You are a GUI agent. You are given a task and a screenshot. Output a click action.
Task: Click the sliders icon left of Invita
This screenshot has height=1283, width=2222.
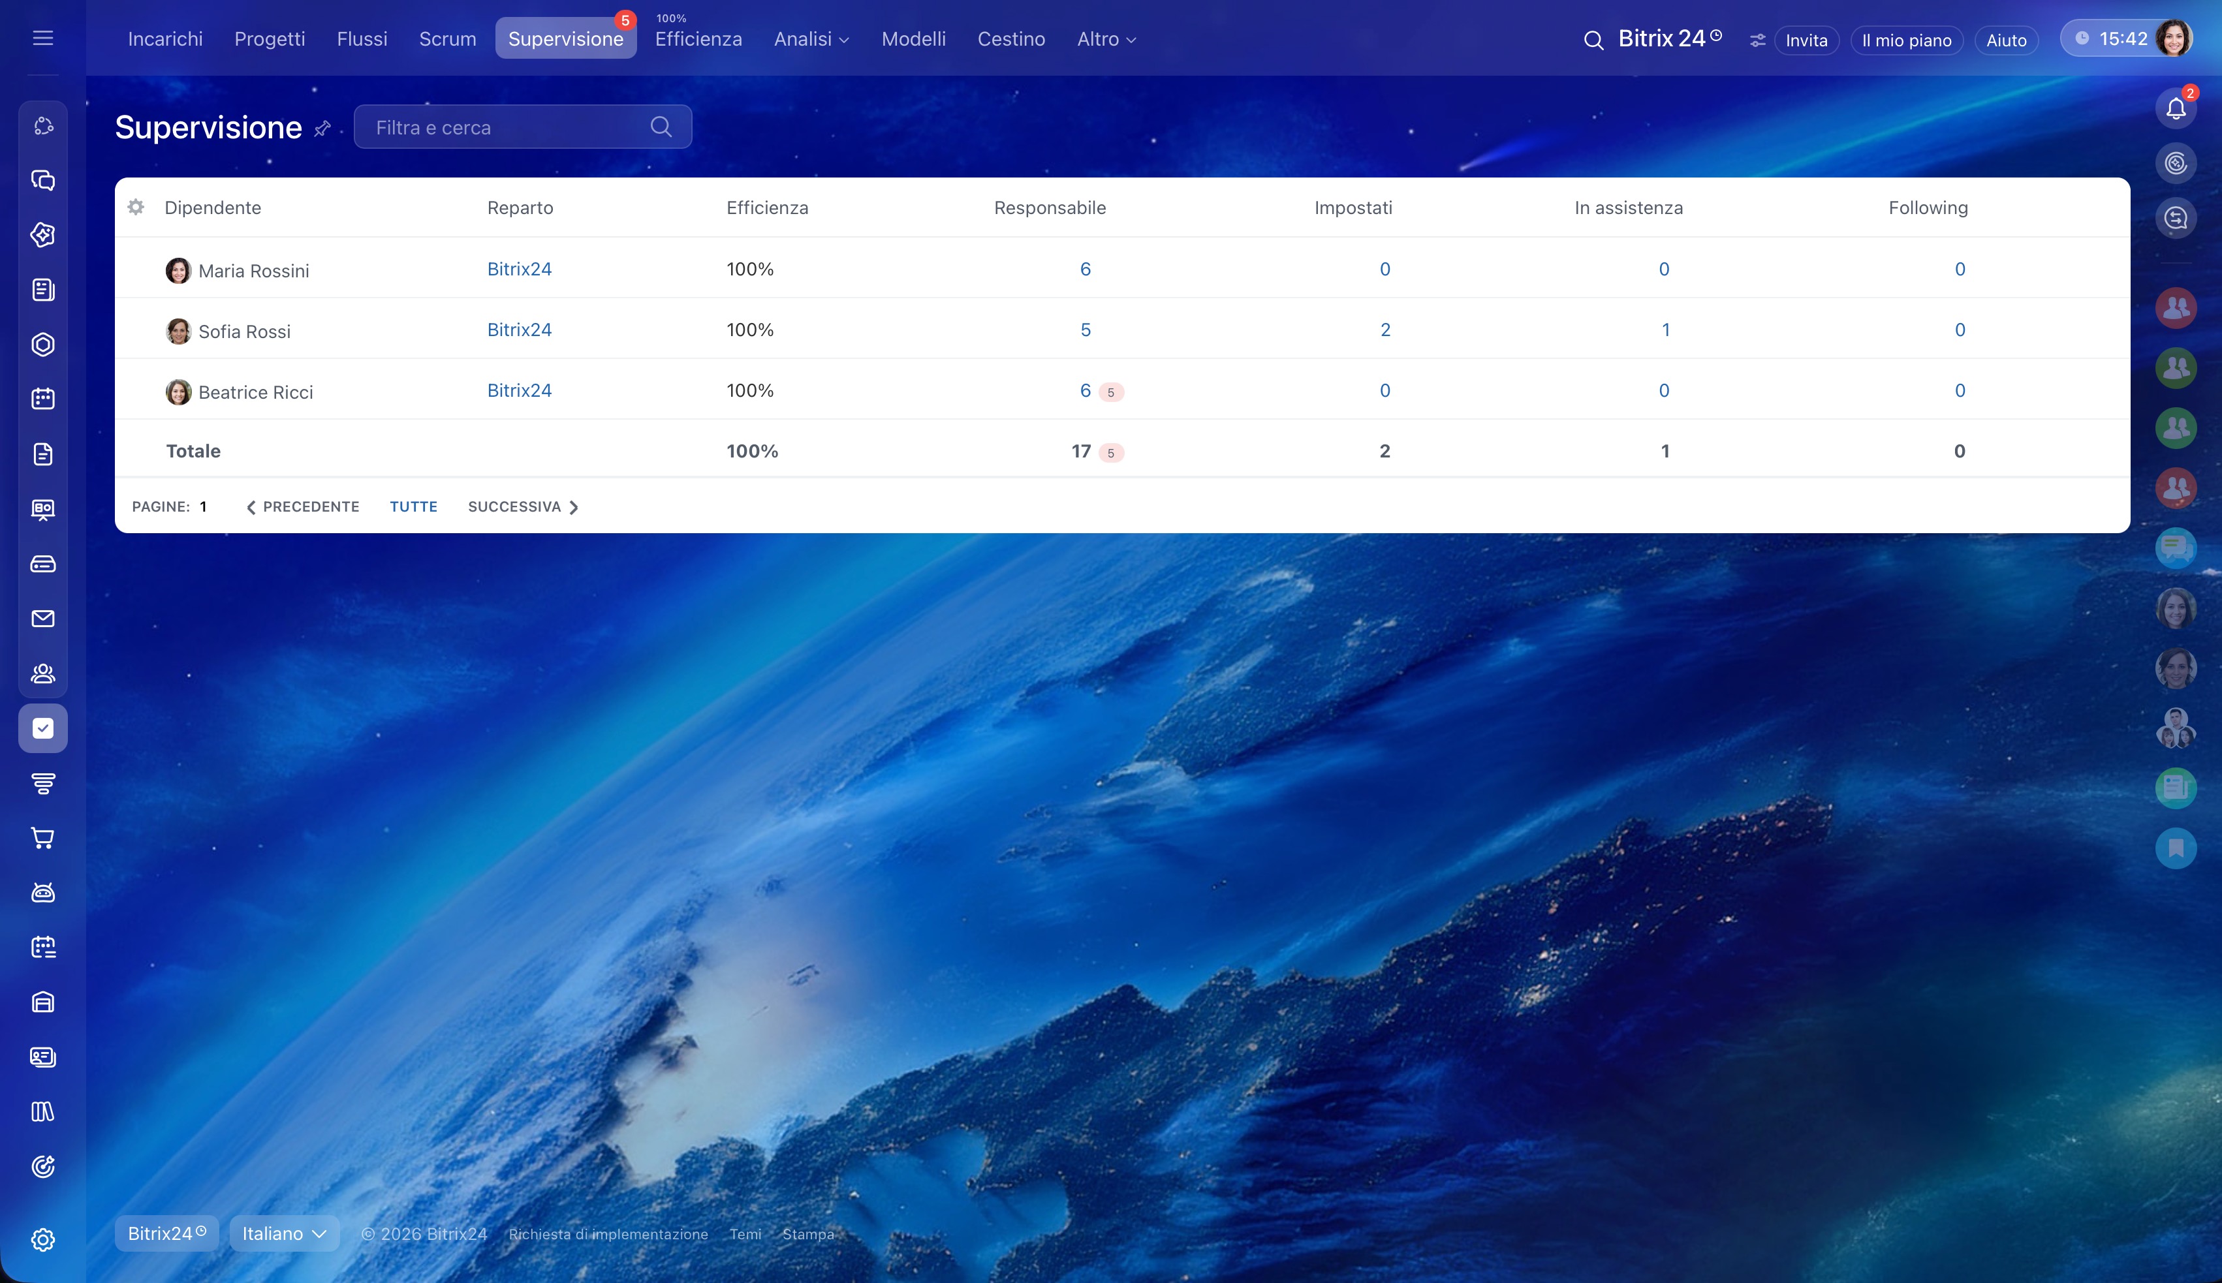coord(1757,40)
